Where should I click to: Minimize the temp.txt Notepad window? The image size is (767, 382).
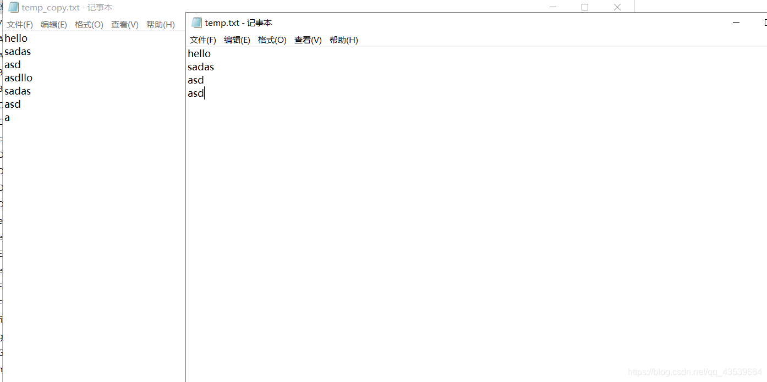736,23
